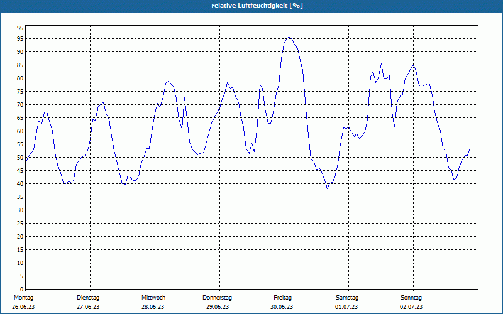Click the chart title 'relative Luftfeuchtigkeit [%]'
The image size is (503, 314).
(x=257, y=6)
